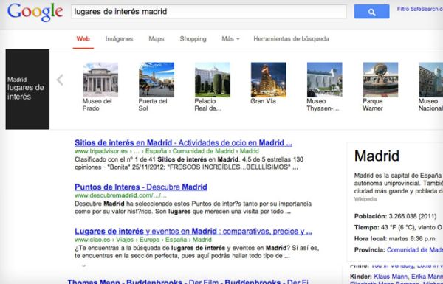Select the Web tab
The height and width of the screenshot is (284, 443).
pyautogui.click(x=83, y=39)
